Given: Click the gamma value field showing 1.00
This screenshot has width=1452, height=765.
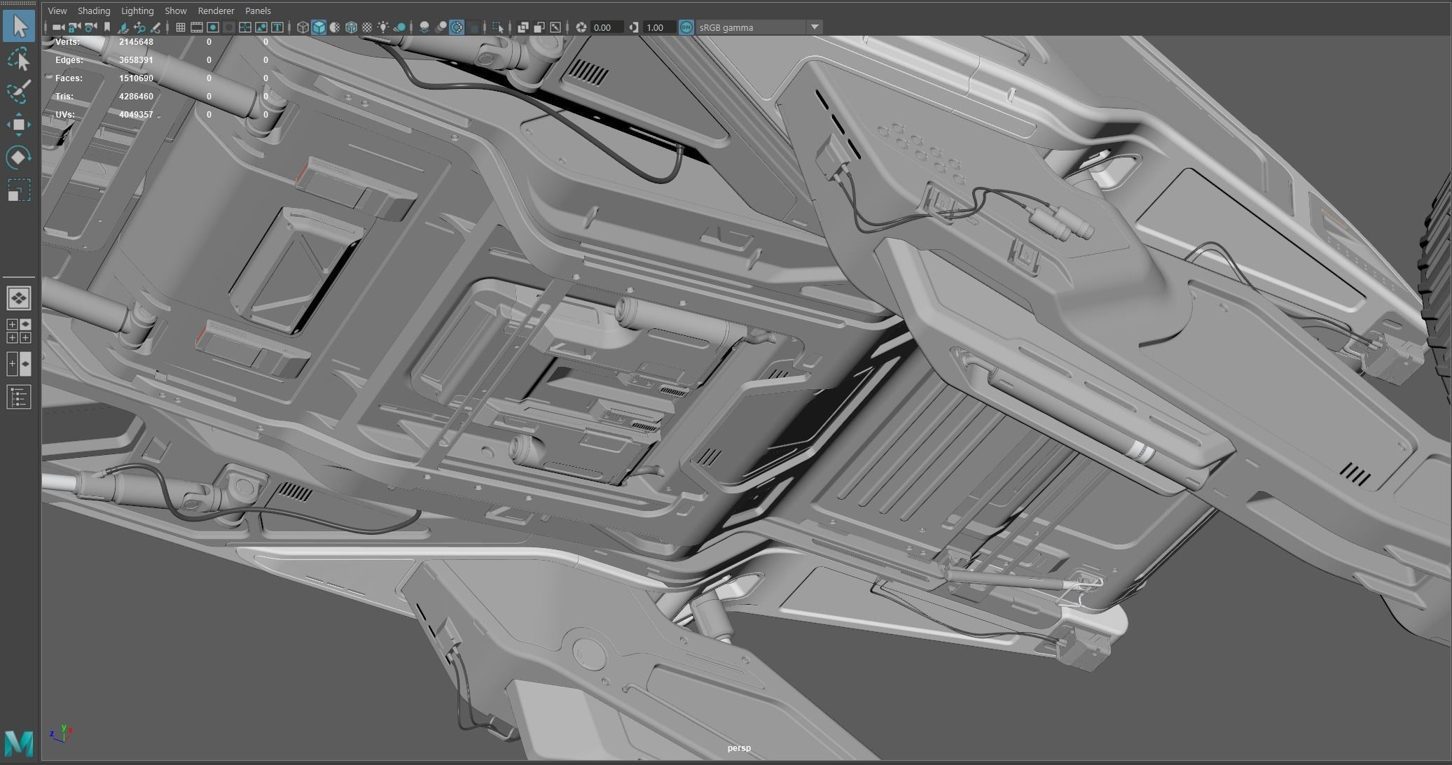Looking at the screenshot, I should point(659,27).
